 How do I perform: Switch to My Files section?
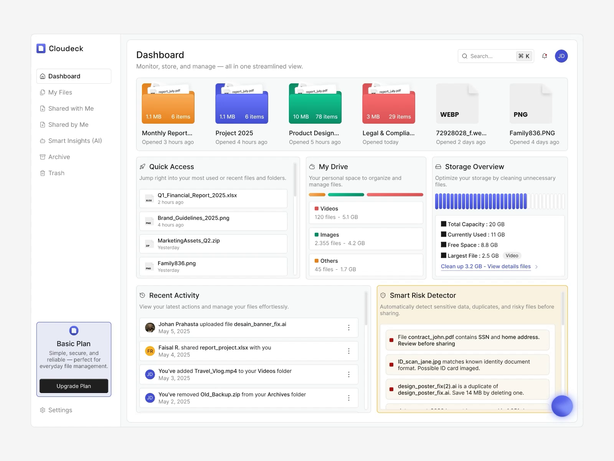[60, 92]
